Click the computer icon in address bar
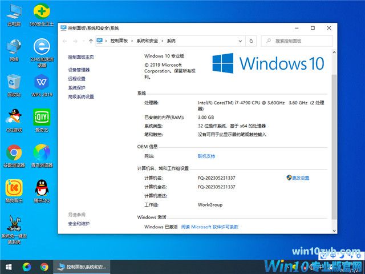 [x=100, y=41]
